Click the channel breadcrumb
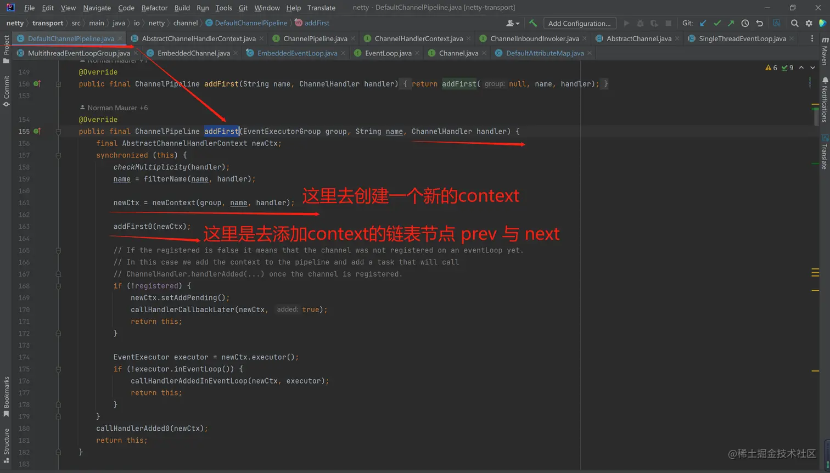 [186, 23]
